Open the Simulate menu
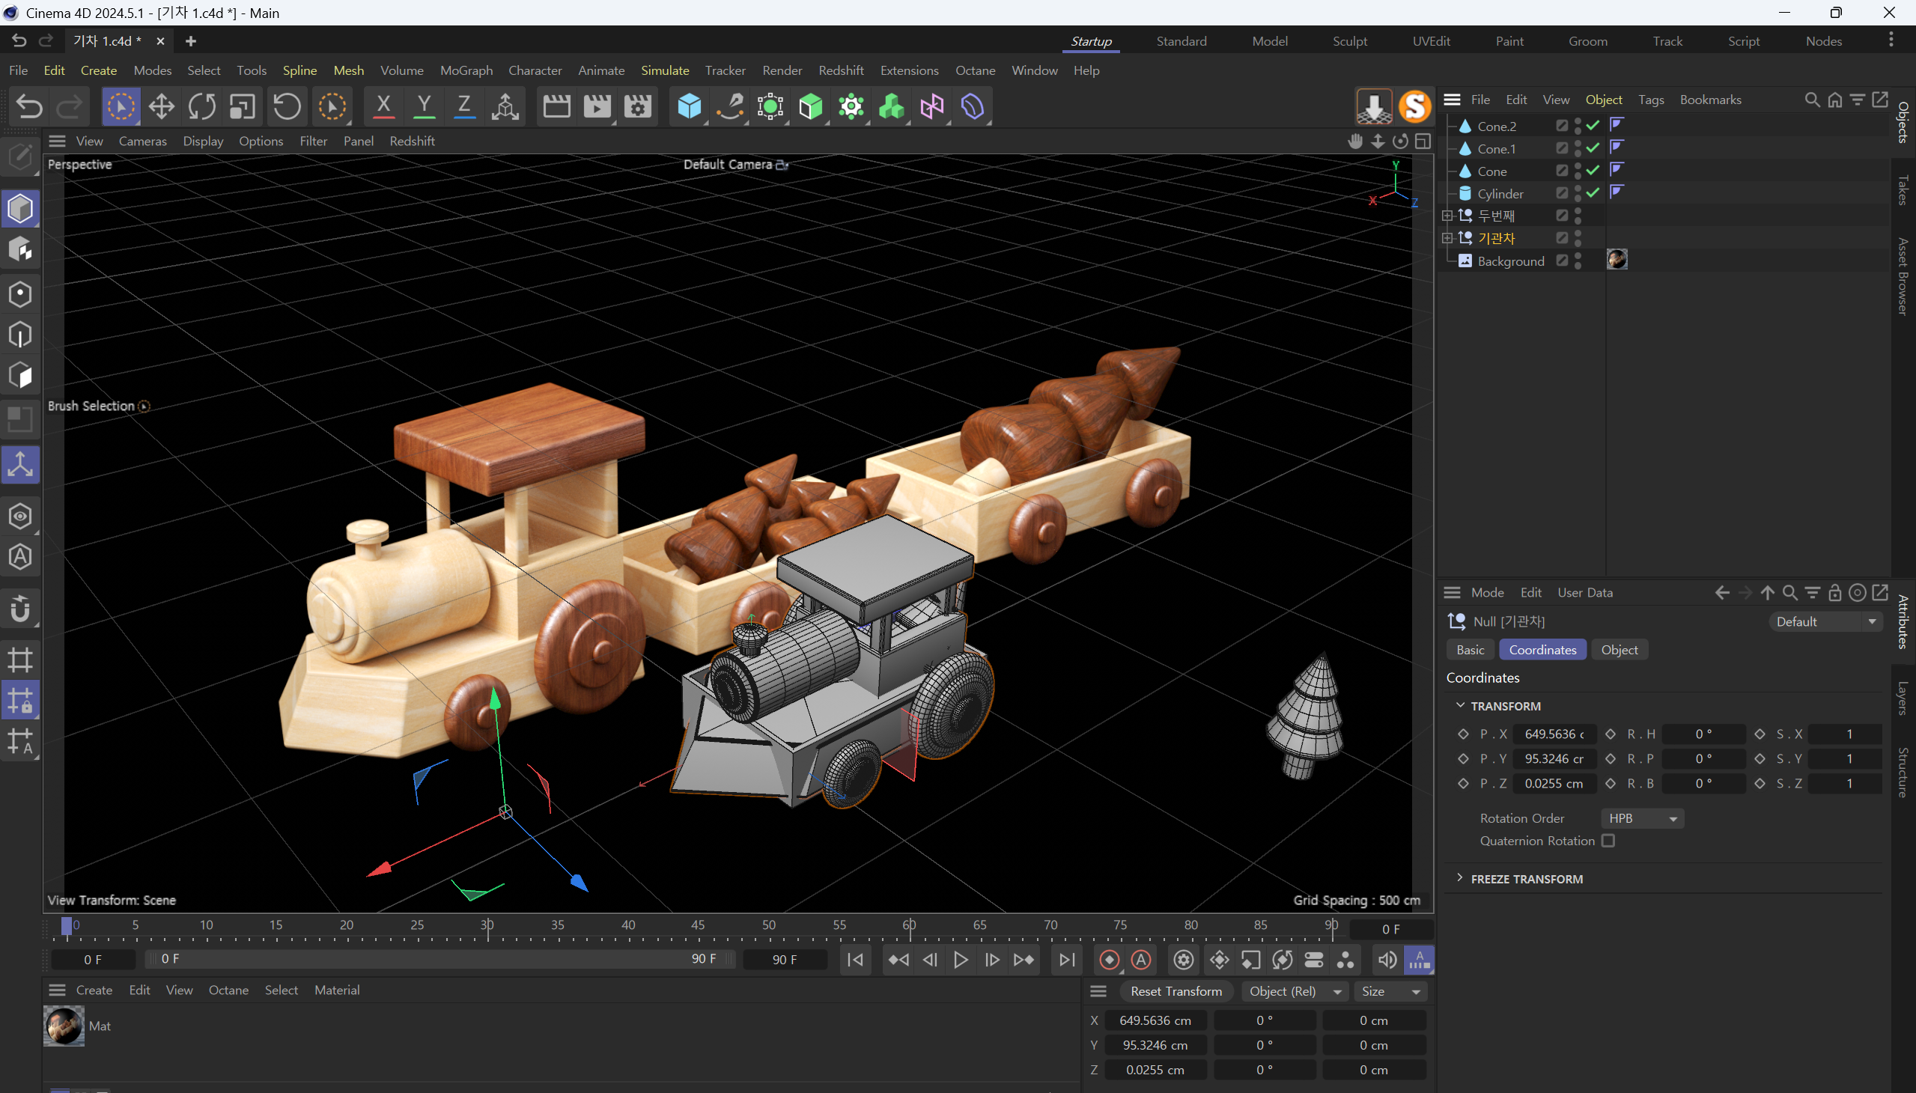 point(664,70)
